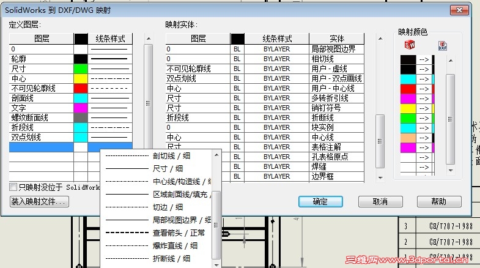Image resolution: width=480 pixels, height=268 pixels.
Task: Click the yellow color swatch in 映射颜色
Action: point(408,108)
